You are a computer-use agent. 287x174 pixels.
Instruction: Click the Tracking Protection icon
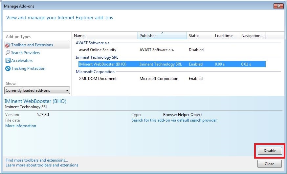[8, 68]
